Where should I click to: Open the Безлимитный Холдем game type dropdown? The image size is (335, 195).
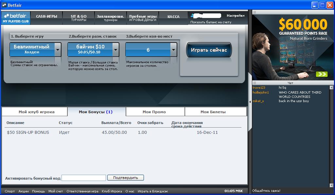pyautogui.click(x=58, y=50)
